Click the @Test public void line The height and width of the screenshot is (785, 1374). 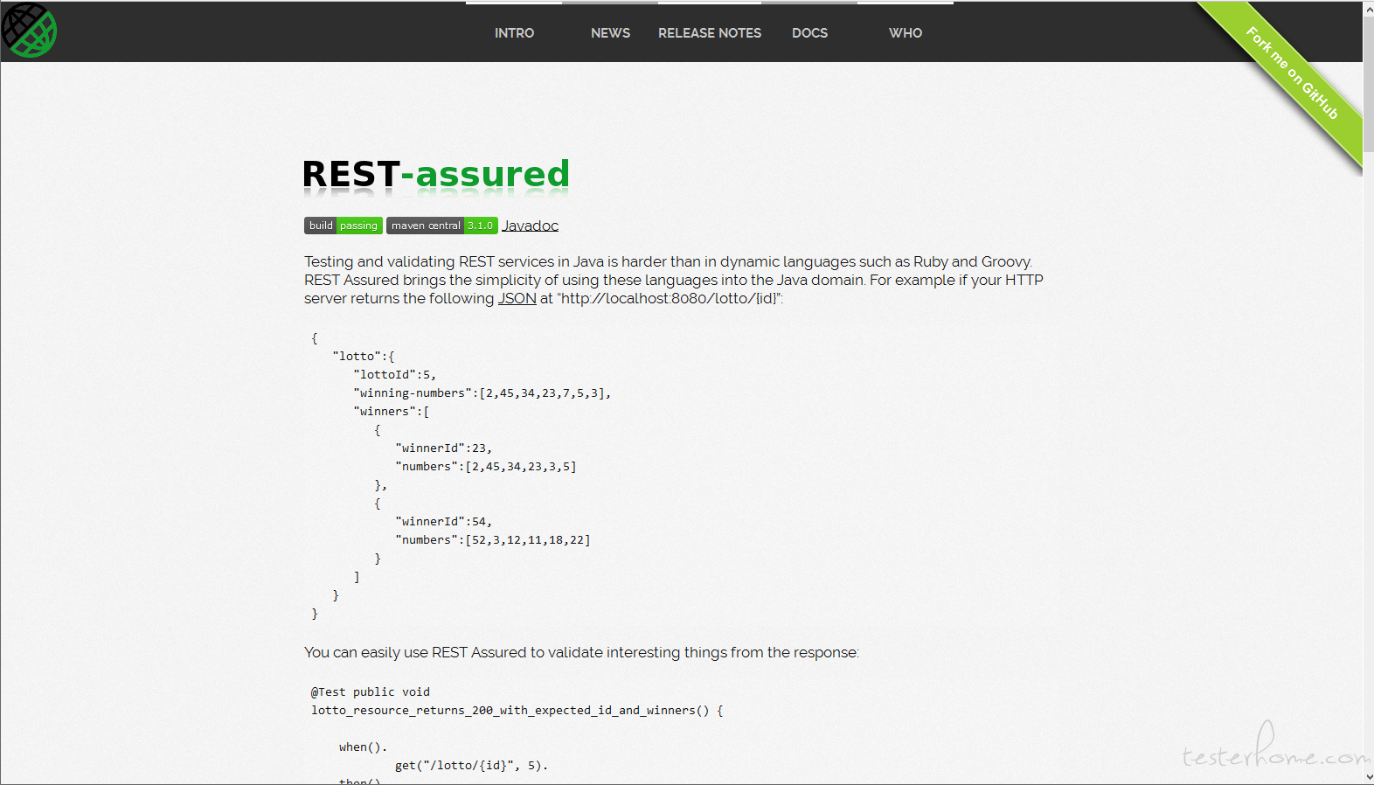click(x=371, y=692)
